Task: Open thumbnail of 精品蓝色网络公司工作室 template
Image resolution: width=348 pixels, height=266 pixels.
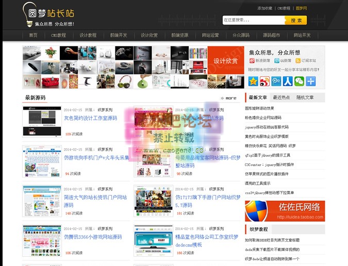Action: pos(153,240)
